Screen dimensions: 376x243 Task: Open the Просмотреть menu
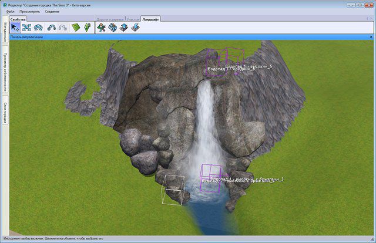point(30,11)
